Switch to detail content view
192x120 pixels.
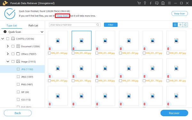tap(185, 25)
